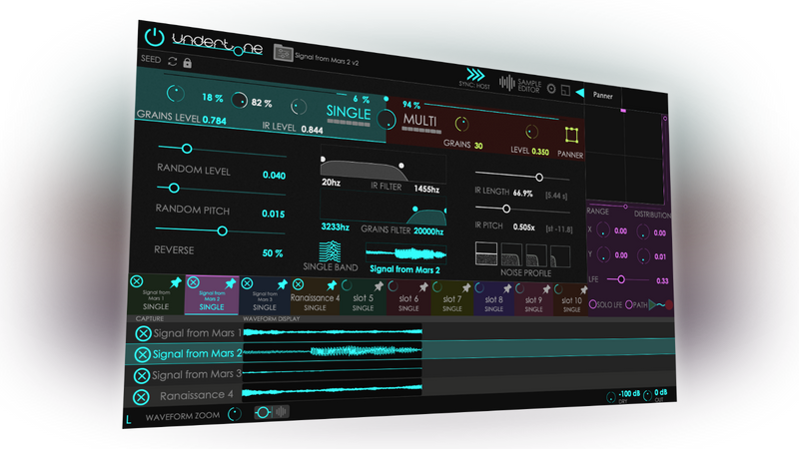Click the Out level knob
The height and width of the screenshot is (449, 799).
tap(647, 395)
